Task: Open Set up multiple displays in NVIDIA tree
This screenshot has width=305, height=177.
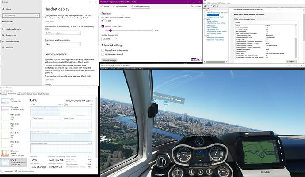Action: pyautogui.click(x=214, y=33)
